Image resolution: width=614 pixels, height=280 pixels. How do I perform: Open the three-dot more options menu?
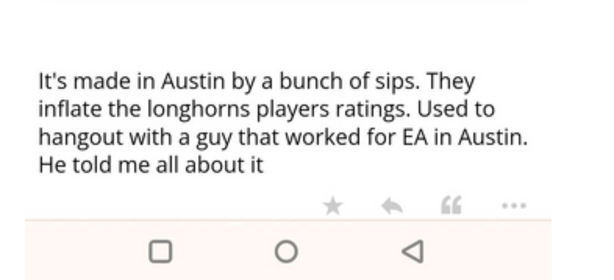point(513,206)
